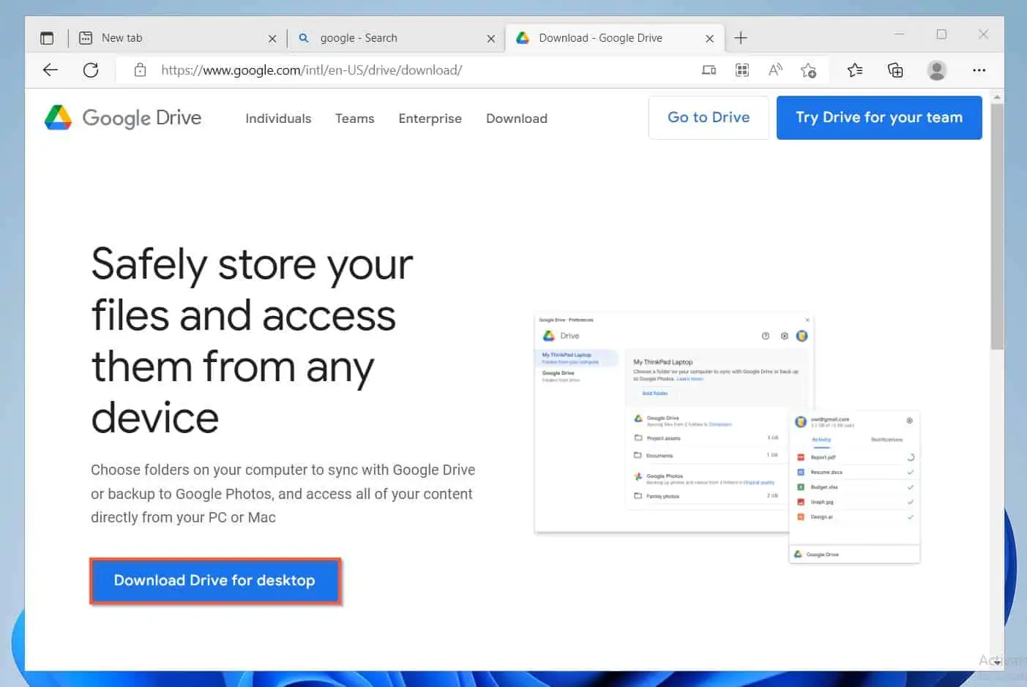Click the 'Safely store your files' heading
1027x687 pixels.
pos(252,341)
